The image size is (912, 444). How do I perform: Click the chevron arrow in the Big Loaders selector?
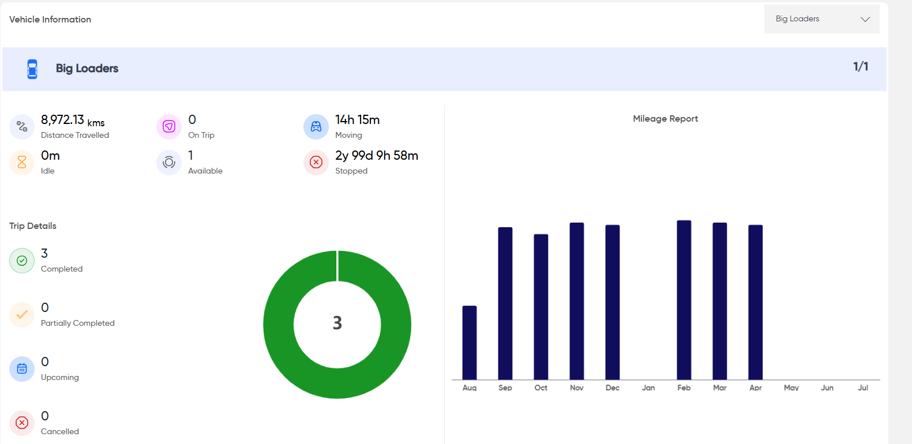click(865, 19)
